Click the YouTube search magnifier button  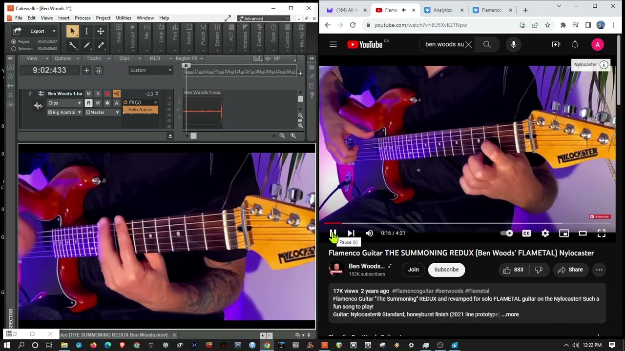(487, 44)
